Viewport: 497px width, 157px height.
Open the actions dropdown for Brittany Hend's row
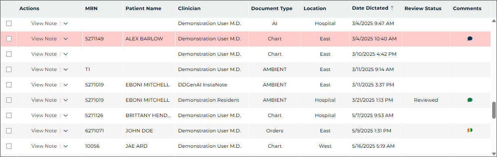tap(66, 115)
